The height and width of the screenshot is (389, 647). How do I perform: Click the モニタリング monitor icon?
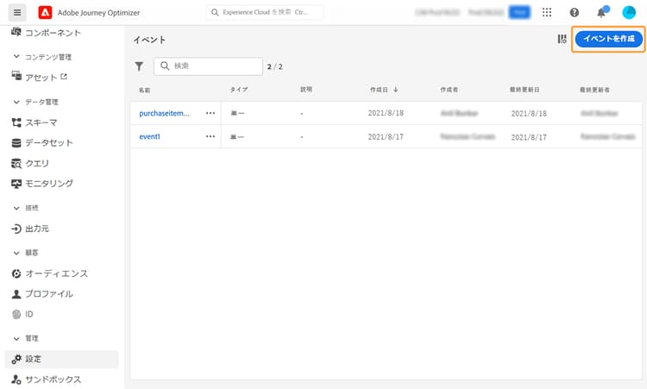(x=16, y=184)
